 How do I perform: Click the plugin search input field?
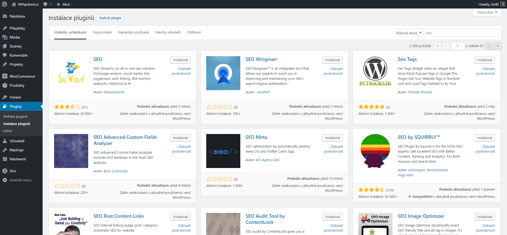461,33
